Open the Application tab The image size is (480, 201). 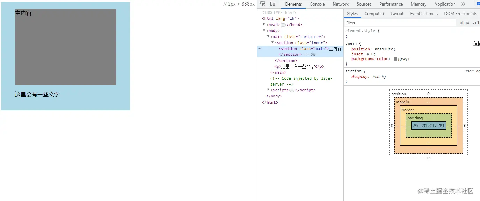[445, 4]
